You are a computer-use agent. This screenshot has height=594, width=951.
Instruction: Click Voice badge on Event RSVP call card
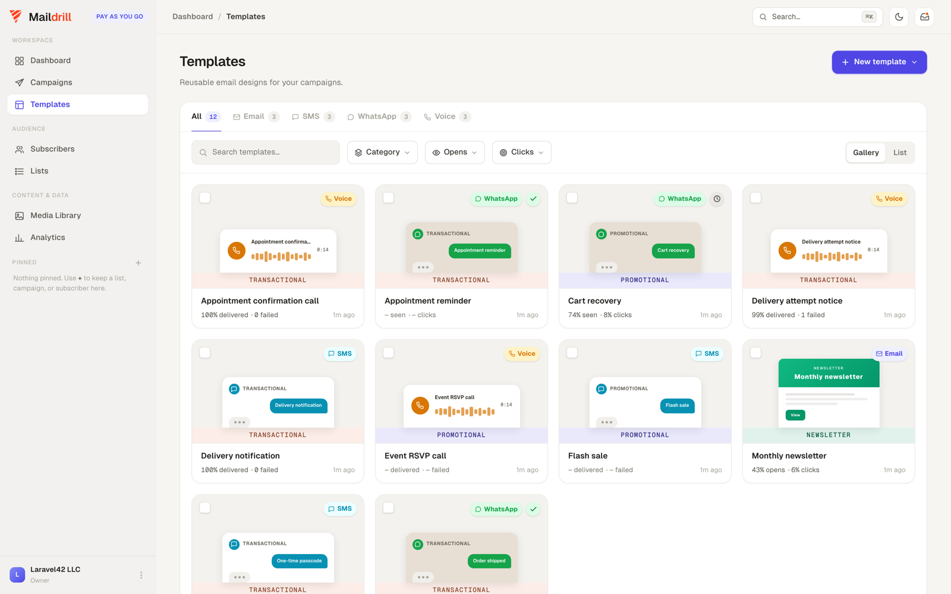[x=522, y=353]
